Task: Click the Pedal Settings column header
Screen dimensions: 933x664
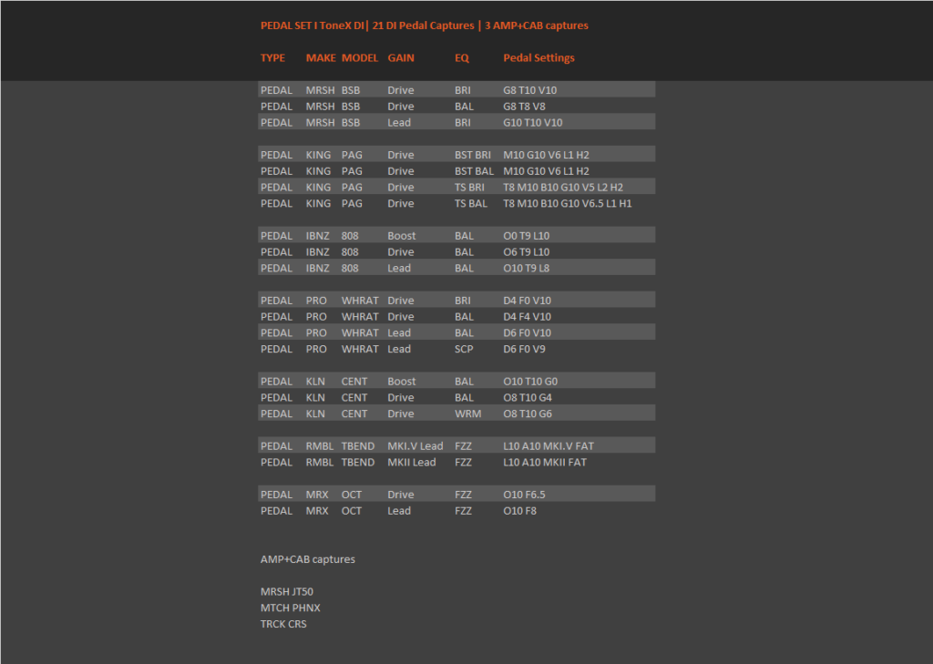Action: (539, 57)
